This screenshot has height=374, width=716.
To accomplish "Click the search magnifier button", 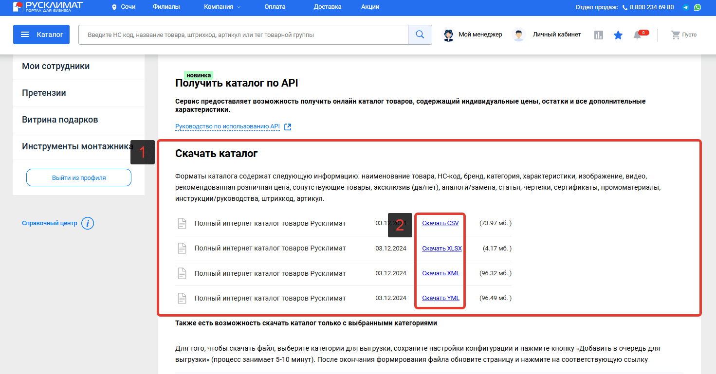I will (420, 35).
